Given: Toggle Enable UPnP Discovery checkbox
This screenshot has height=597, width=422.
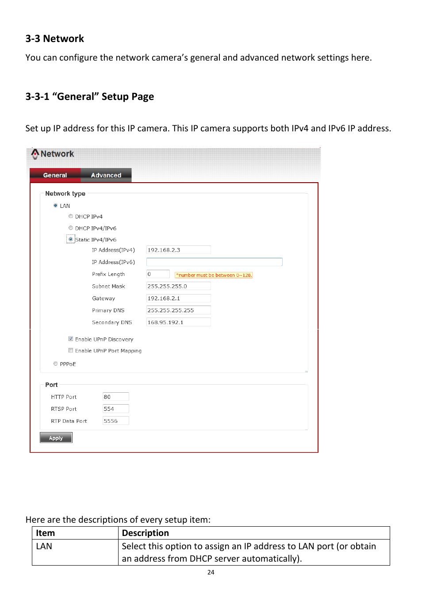Looking at the screenshot, I should pyautogui.click(x=71, y=339).
